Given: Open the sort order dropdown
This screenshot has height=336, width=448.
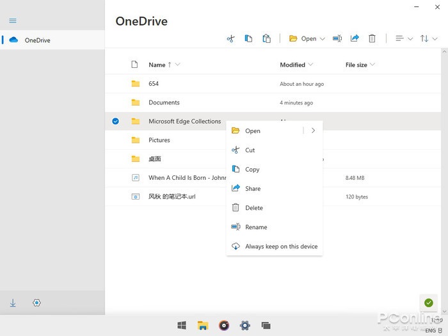Looking at the screenshot, I should coord(428,38).
